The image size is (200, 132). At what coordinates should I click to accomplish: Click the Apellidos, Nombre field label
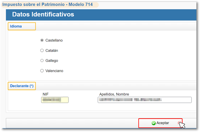point(114,94)
